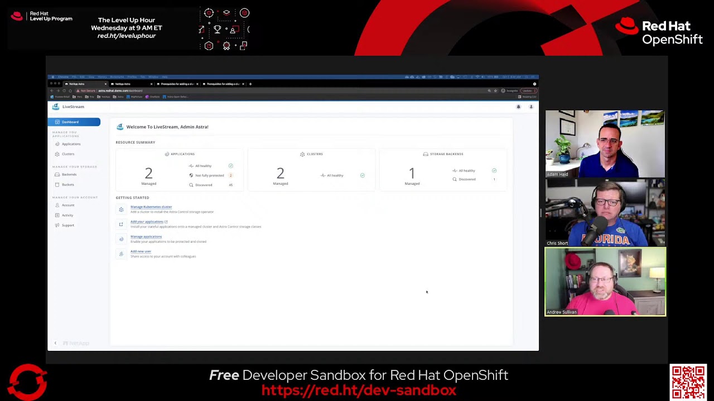Click the browser Update button
The width and height of the screenshot is (714, 401).
[529, 91]
